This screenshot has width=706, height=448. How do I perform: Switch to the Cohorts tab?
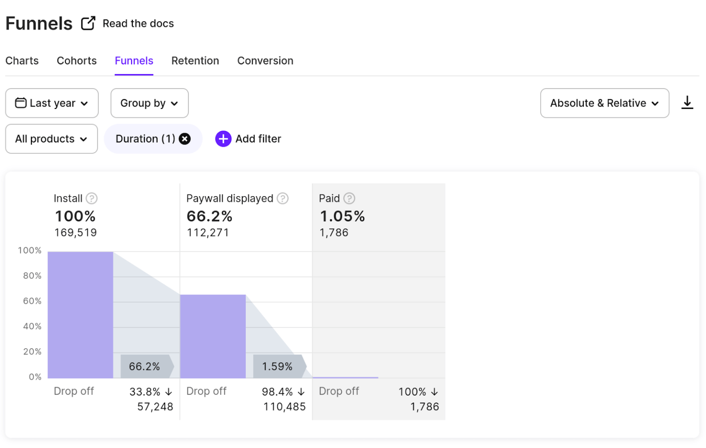coord(76,61)
